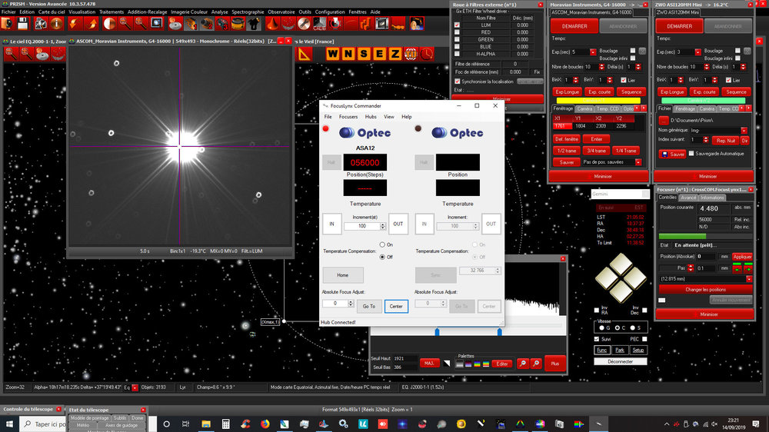The image size is (769, 432).
Task: Switch to the Avancé tab in the Focuser panel
Action: [x=688, y=198]
